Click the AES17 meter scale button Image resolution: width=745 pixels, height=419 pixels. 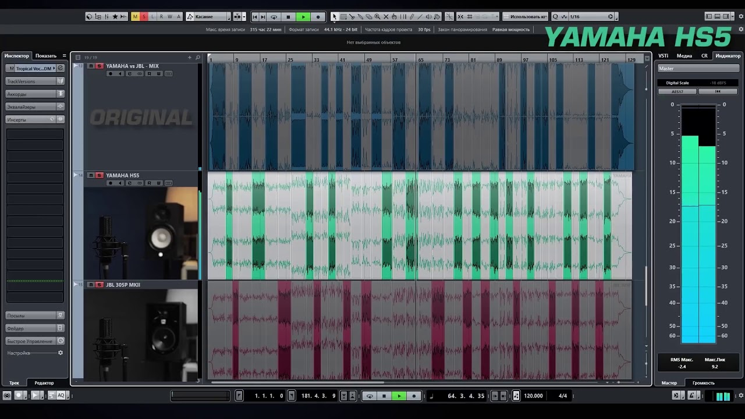tap(677, 92)
